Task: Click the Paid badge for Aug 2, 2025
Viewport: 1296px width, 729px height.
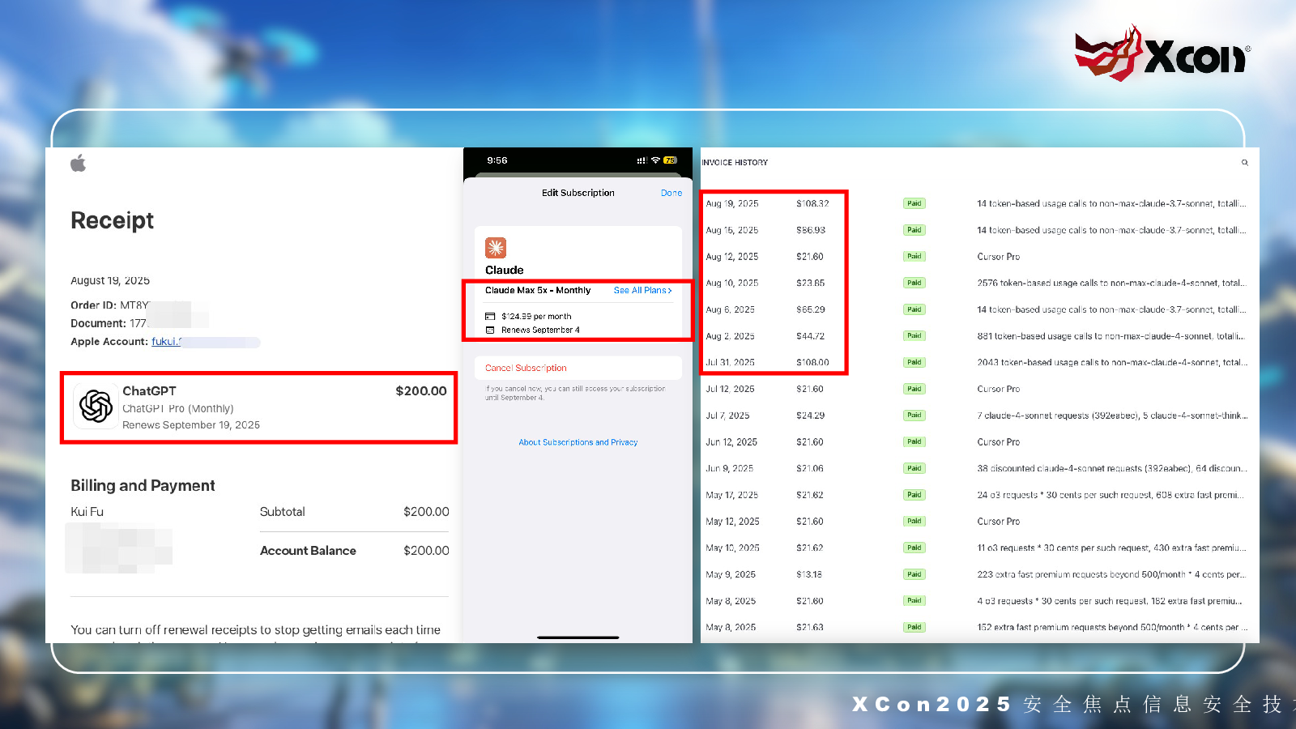Action: pos(914,336)
